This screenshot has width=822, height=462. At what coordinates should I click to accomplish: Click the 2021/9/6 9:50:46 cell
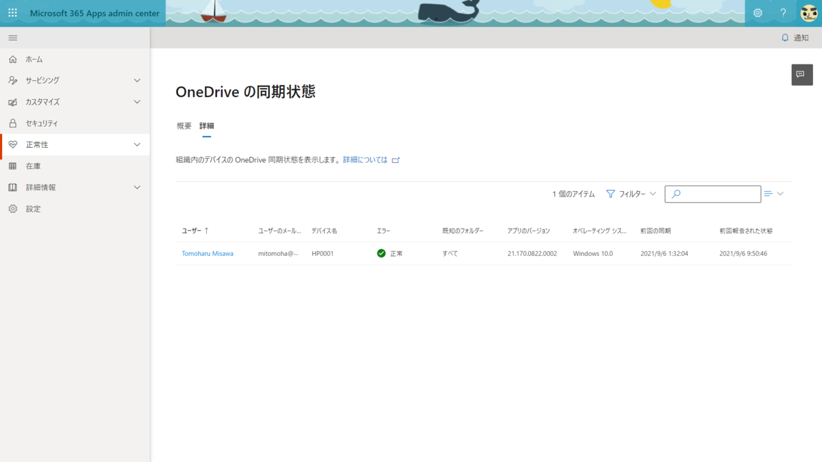coord(743,253)
